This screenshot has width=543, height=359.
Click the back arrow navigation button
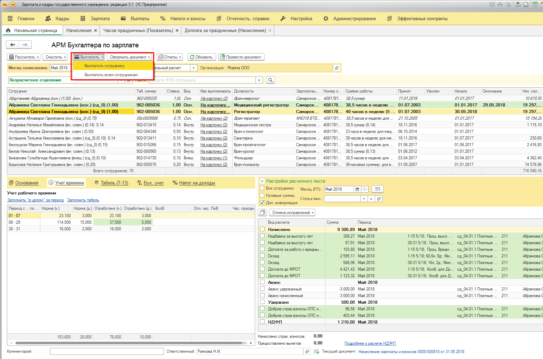click(x=13, y=45)
